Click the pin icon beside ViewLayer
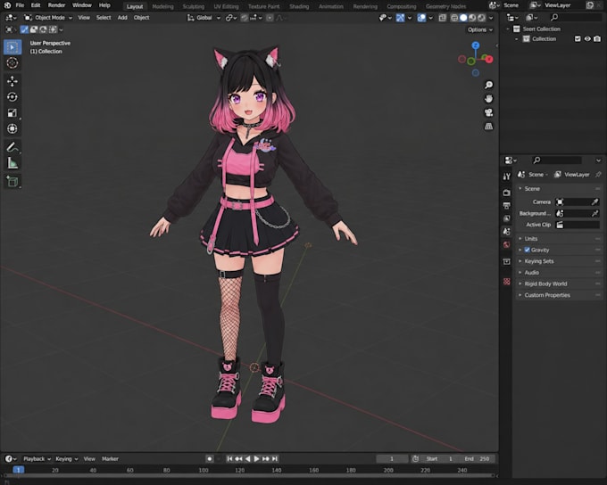Viewport: 607px width, 485px height. [598, 175]
